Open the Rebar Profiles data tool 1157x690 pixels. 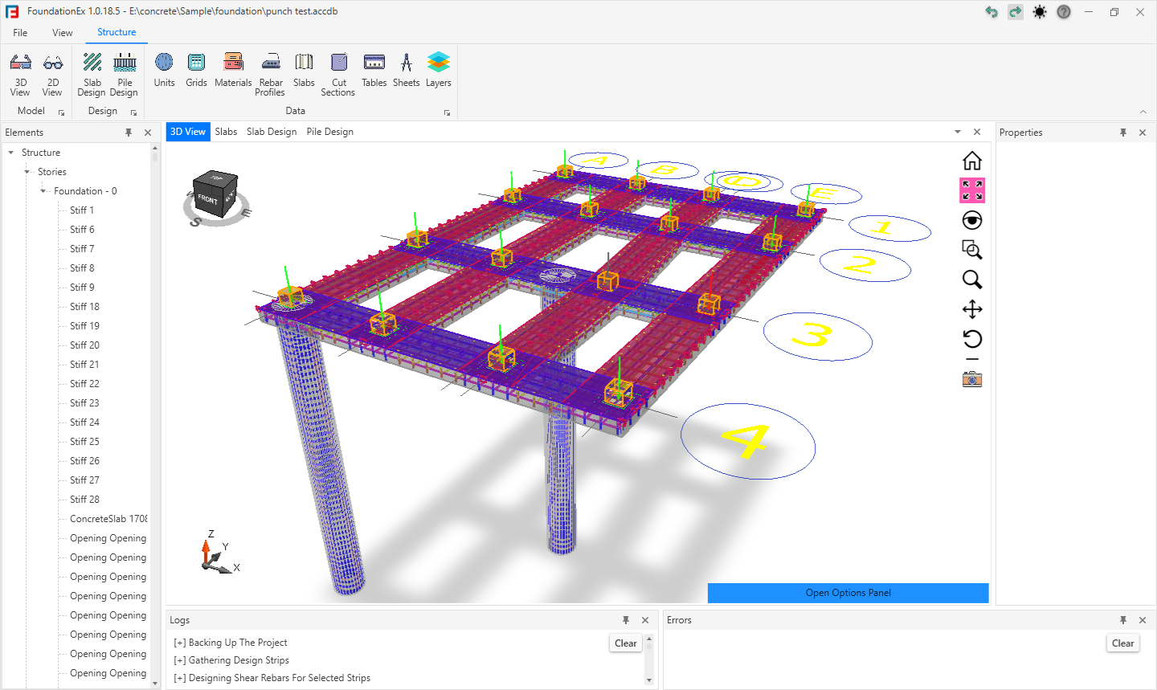[x=271, y=74]
